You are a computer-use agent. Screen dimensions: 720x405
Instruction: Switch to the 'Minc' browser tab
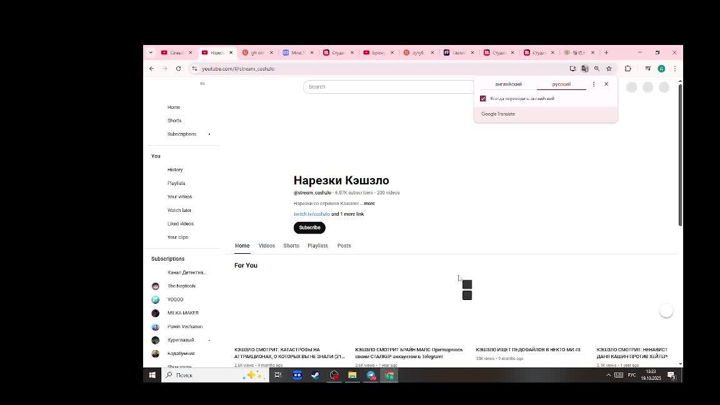(298, 52)
